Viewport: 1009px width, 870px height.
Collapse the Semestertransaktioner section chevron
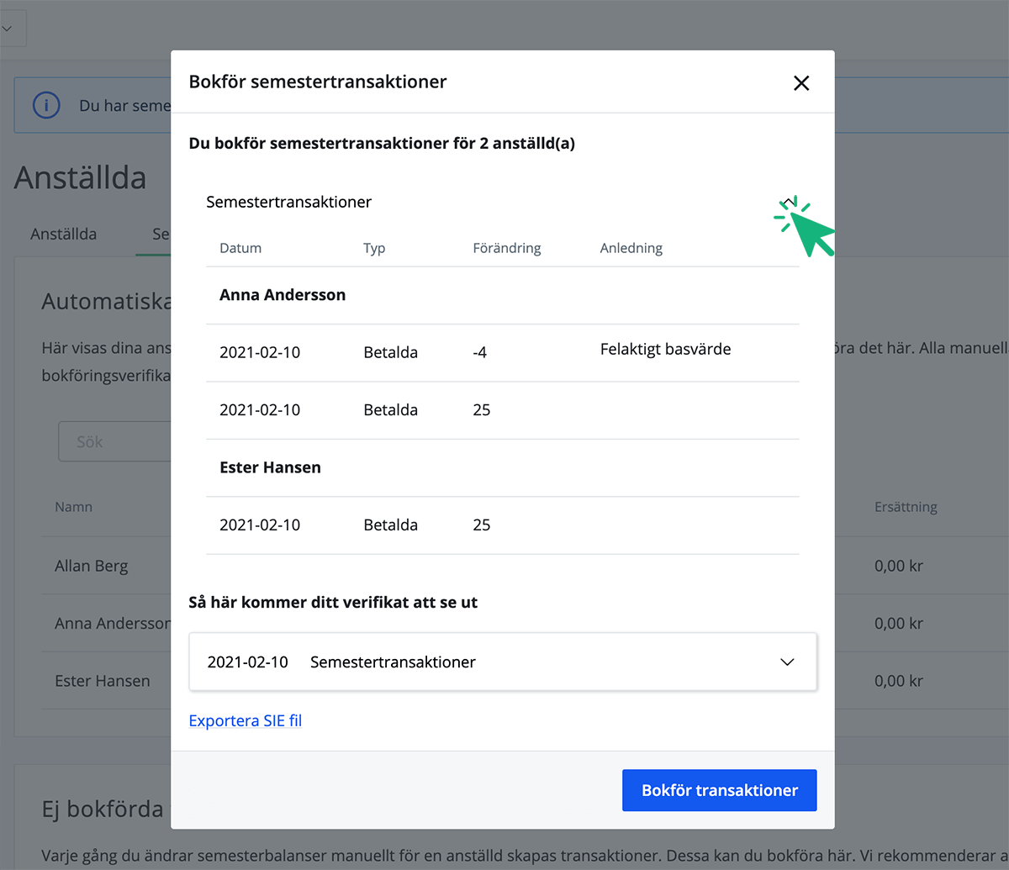(x=787, y=203)
